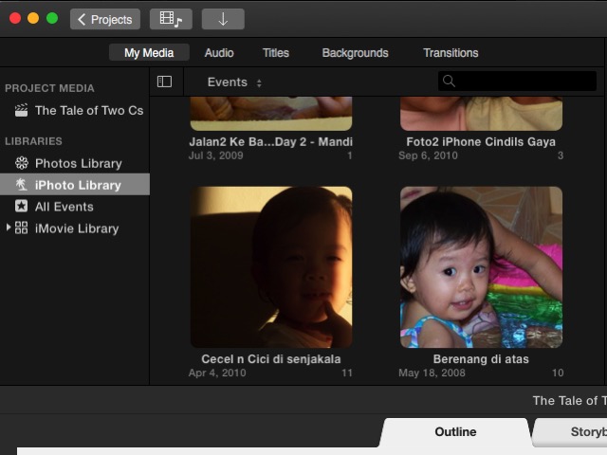Image resolution: width=607 pixels, height=455 pixels.
Task: Open the Events sort dropdown
Action: [x=234, y=82]
